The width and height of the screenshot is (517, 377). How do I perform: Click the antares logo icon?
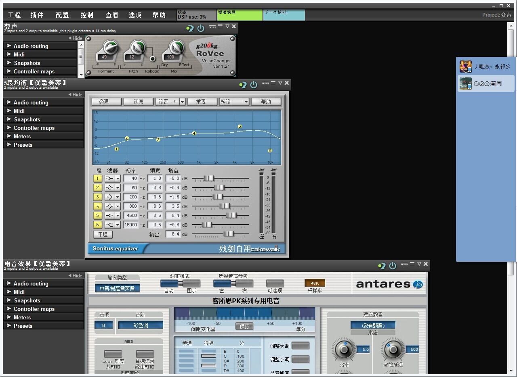418,284
